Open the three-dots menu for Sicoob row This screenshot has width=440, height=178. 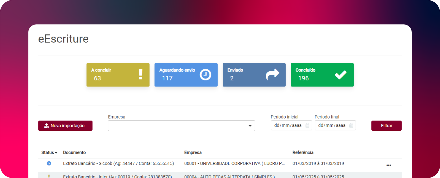[388, 165]
